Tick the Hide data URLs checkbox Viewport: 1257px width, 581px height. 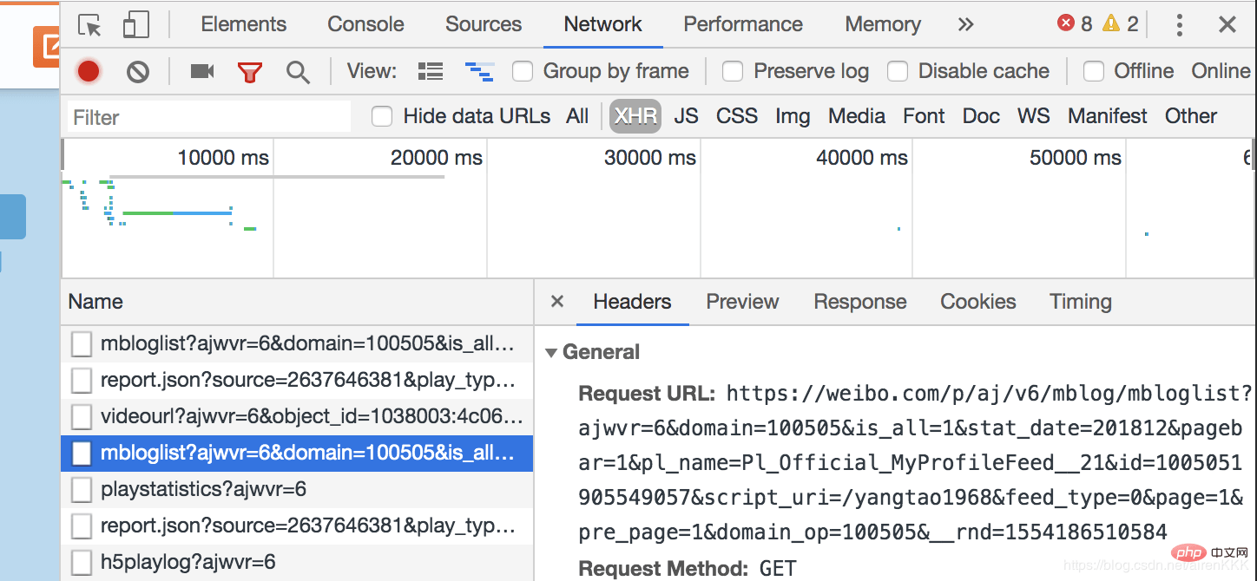pyautogui.click(x=382, y=116)
